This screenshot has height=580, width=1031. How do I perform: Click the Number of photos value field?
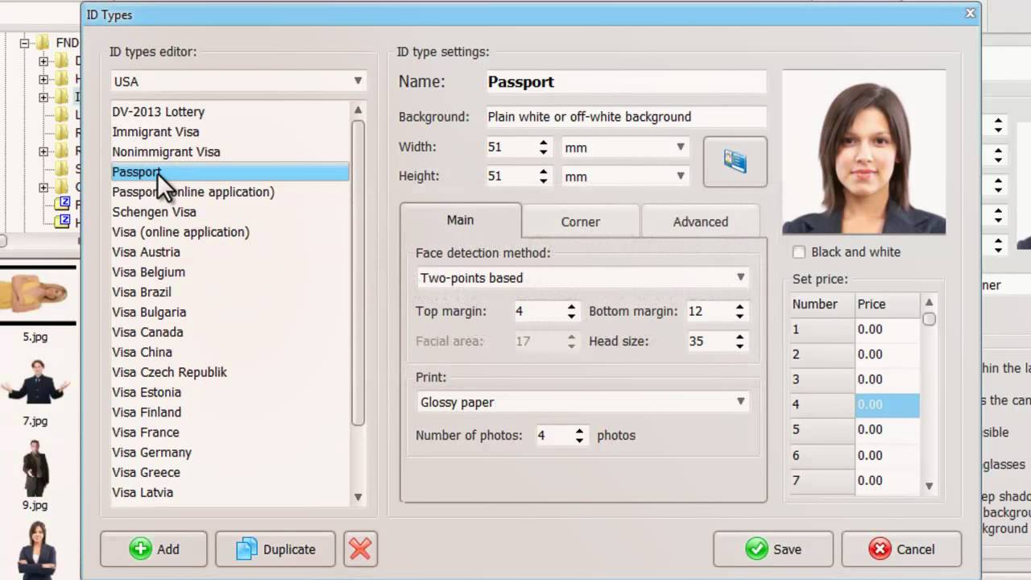[x=553, y=436]
